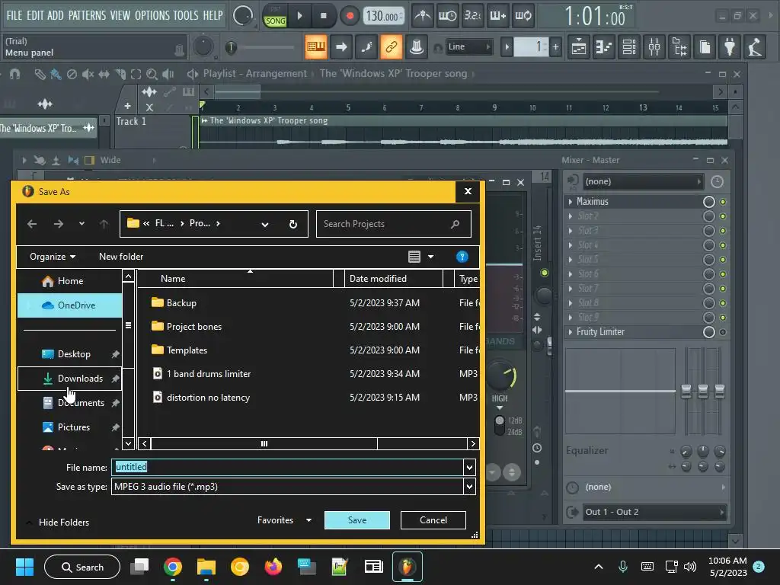
Task: Click Cancel in the Save As dialog
Action: [433, 519]
